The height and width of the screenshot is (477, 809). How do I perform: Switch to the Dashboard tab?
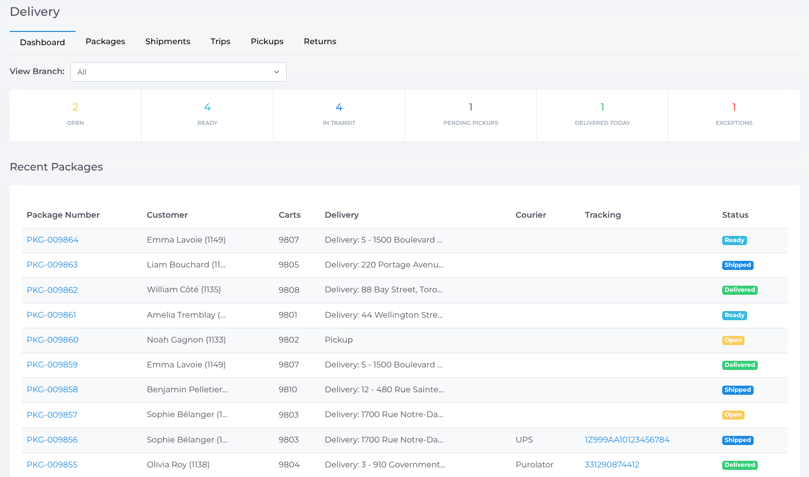[x=43, y=42]
